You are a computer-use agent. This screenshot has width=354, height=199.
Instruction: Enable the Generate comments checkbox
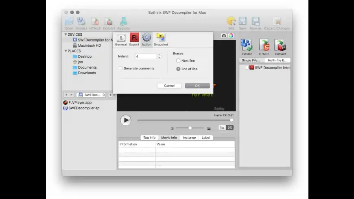[x=120, y=68]
